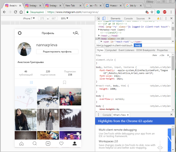Bookmark this page with the star icon

(152, 12)
